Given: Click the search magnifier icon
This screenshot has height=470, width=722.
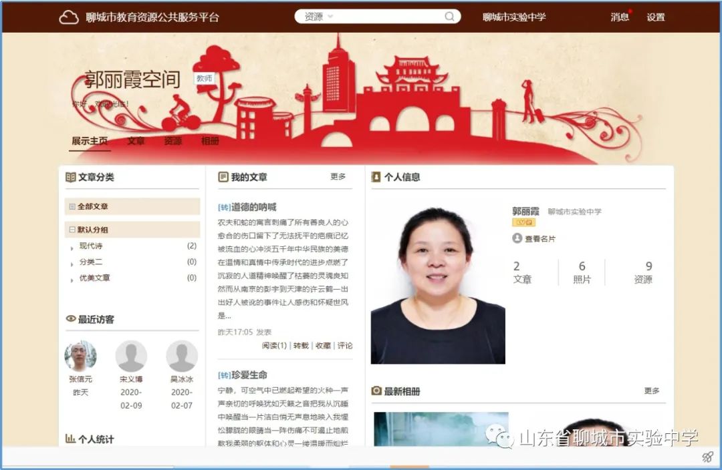Looking at the screenshot, I should (x=449, y=17).
